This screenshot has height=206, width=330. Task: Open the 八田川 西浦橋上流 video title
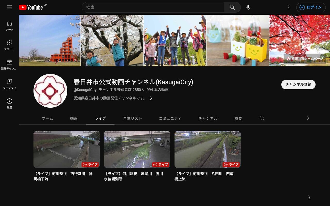click(204, 176)
